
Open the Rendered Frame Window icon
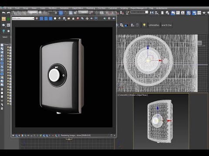click(199, 13)
